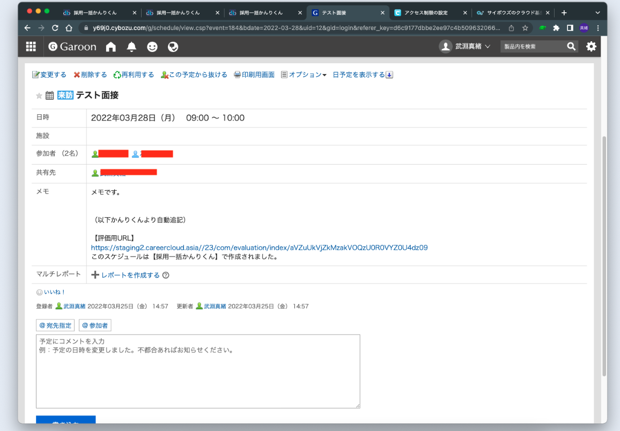Click the globe icon in Garoon header
The height and width of the screenshot is (431, 620).
coord(173,47)
